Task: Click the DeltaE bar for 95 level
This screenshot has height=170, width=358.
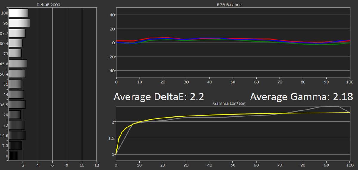Action: click(x=19, y=23)
